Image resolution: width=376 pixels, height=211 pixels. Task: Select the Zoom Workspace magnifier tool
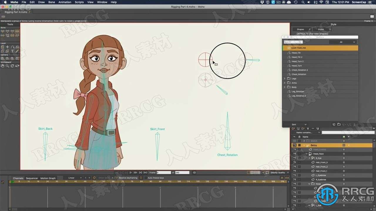pyautogui.click(x=7, y=66)
